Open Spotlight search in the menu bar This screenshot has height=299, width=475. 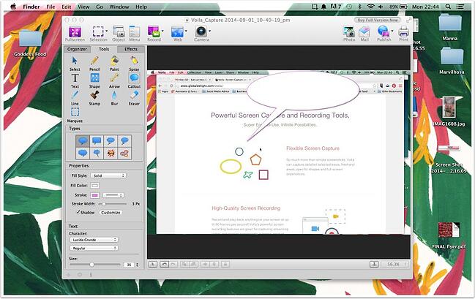(448, 7)
